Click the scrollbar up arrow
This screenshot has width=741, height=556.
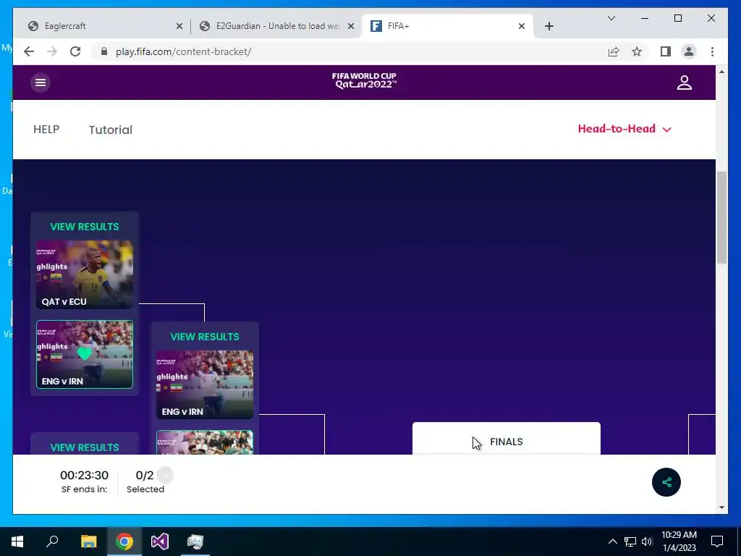[721, 72]
